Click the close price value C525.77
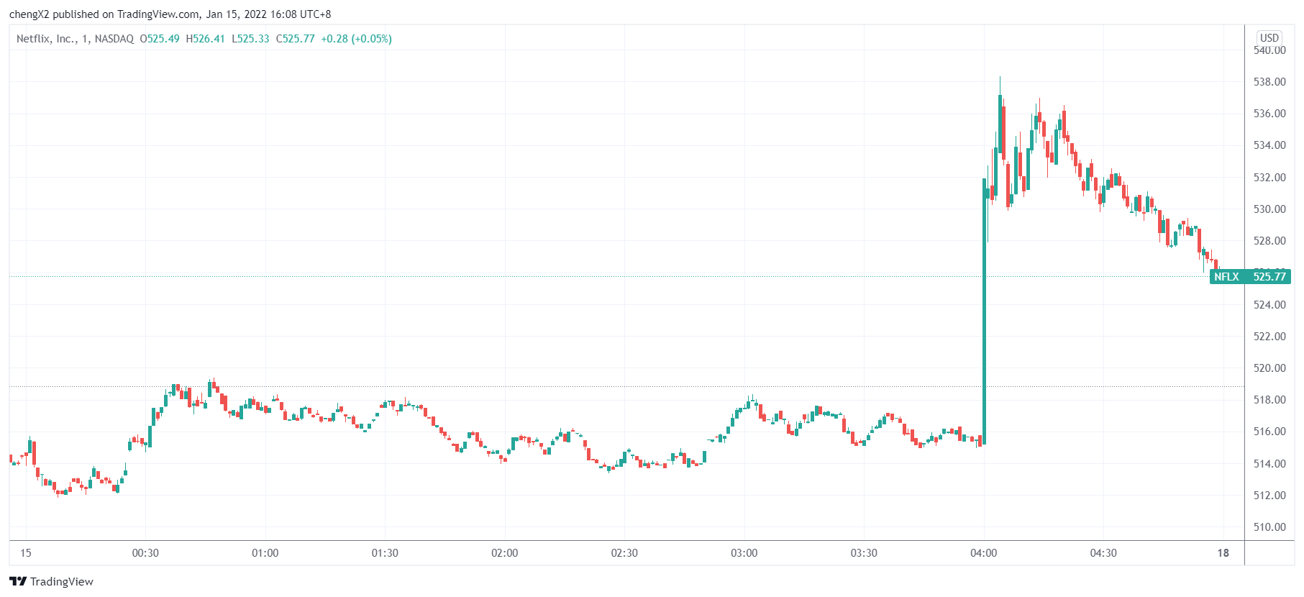The width and height of the screenshot is (1304, 597). [x=296, y=39]
